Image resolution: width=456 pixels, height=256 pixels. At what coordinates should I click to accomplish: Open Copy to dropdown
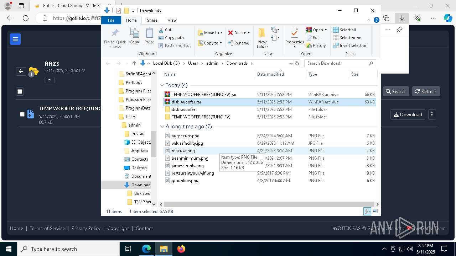click(210, 43)
